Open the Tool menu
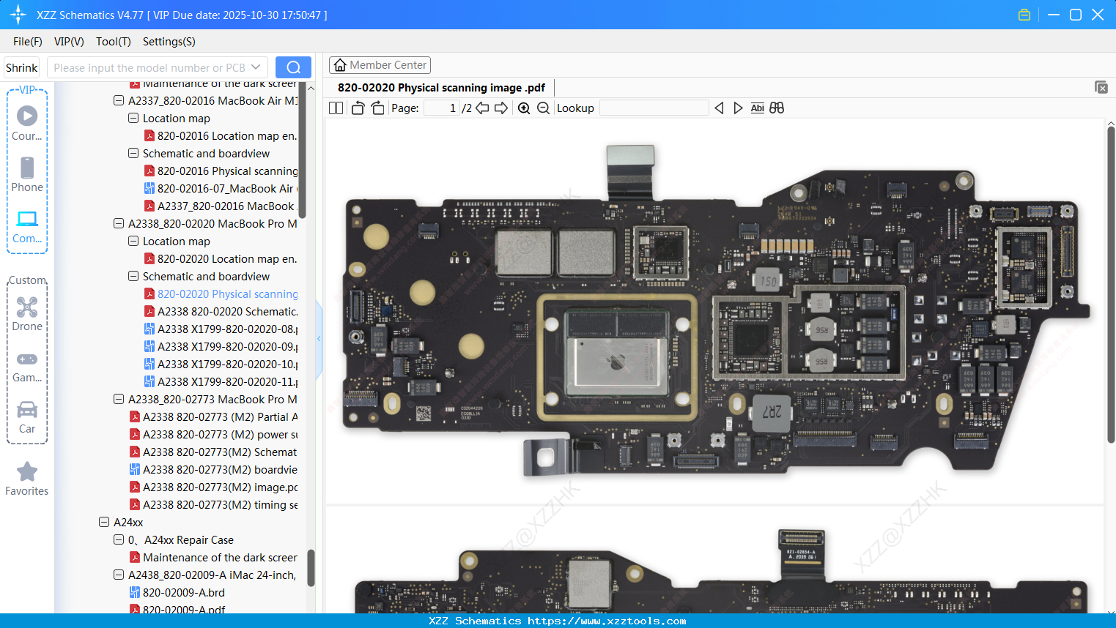1116x628 pixels. click(114, 42)
